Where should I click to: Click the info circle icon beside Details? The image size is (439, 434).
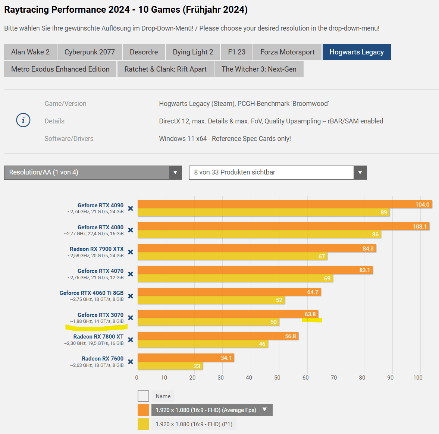[23, 120]
